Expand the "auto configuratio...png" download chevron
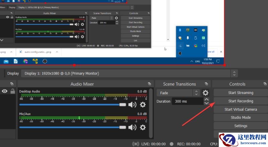Viewport: 268px width, 147px height. (x=57, y=52)
